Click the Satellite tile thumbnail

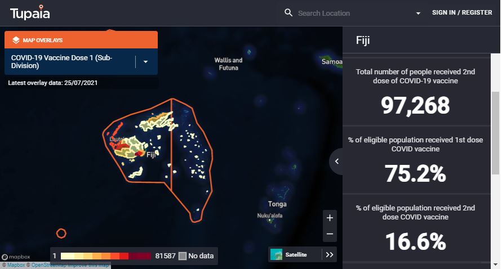click(276, 254)
